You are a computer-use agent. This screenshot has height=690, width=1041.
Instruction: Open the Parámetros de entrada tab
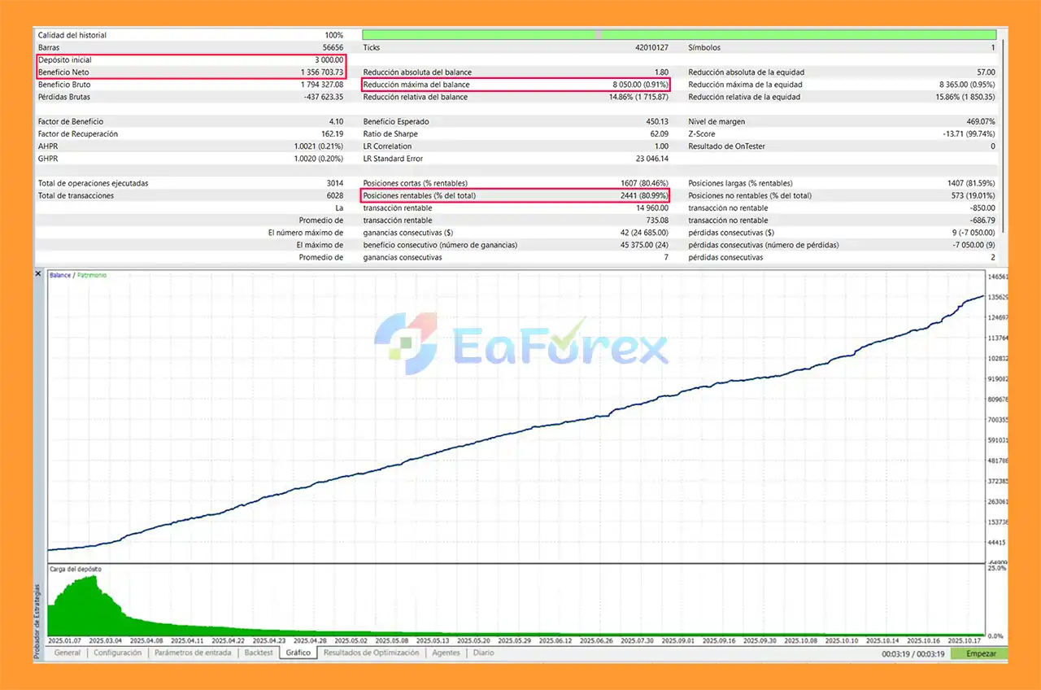point(193,653)
